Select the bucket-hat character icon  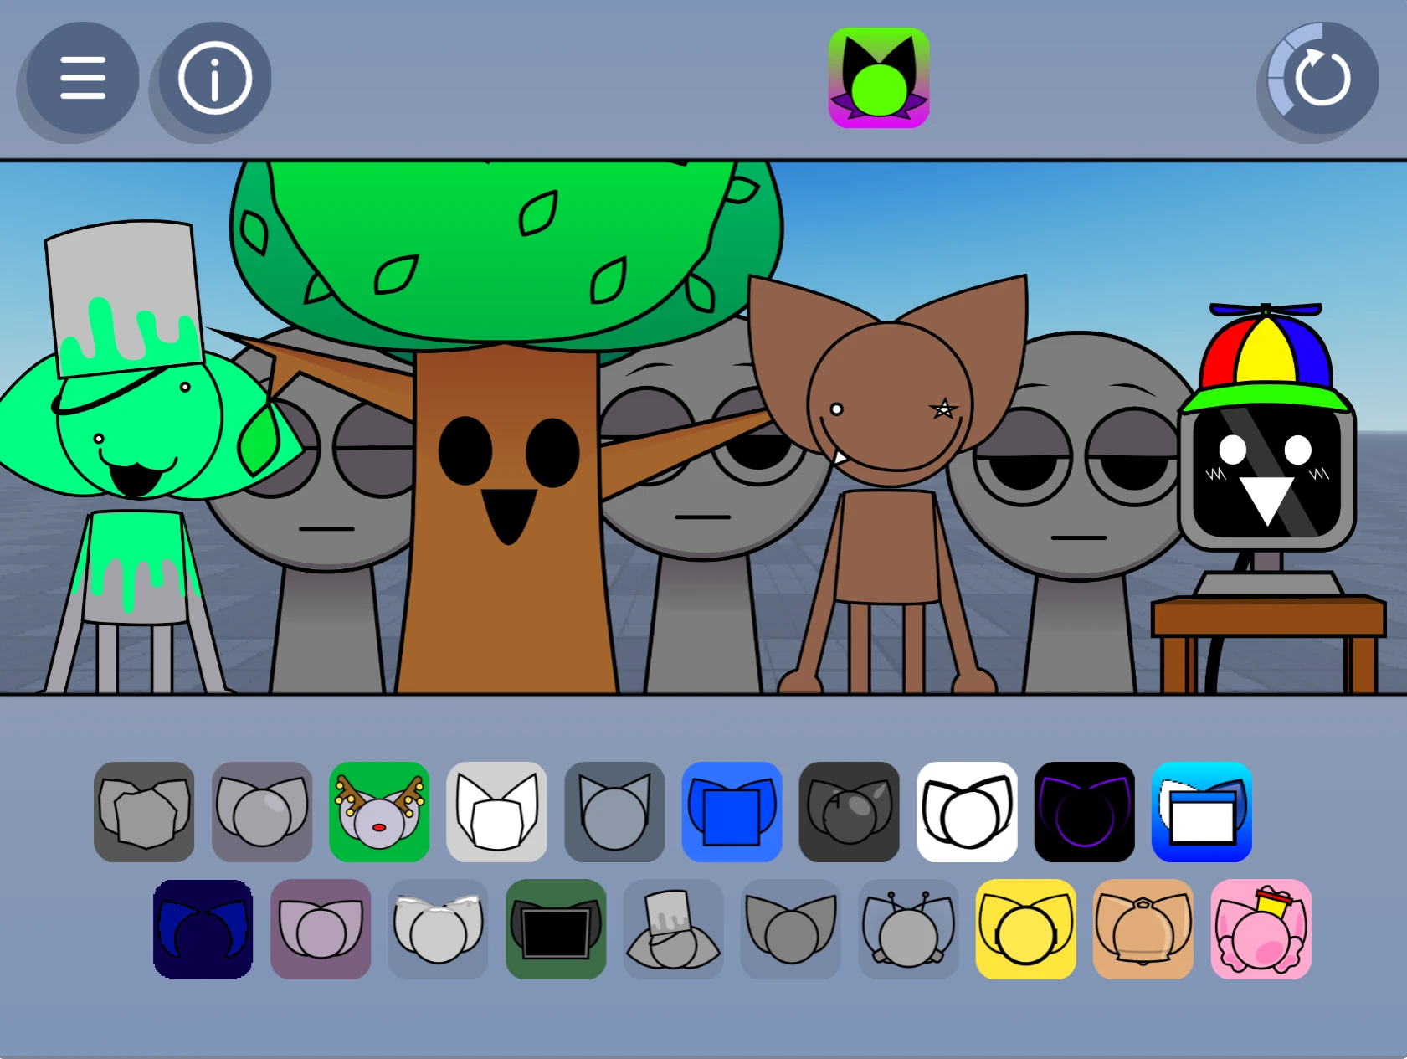pos(673,929)
